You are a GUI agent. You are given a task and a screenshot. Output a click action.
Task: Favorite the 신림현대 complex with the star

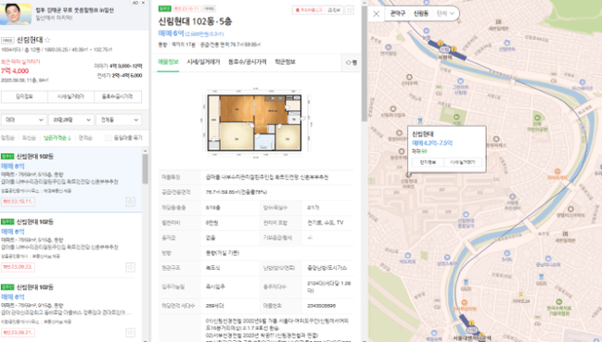(47, 40)
